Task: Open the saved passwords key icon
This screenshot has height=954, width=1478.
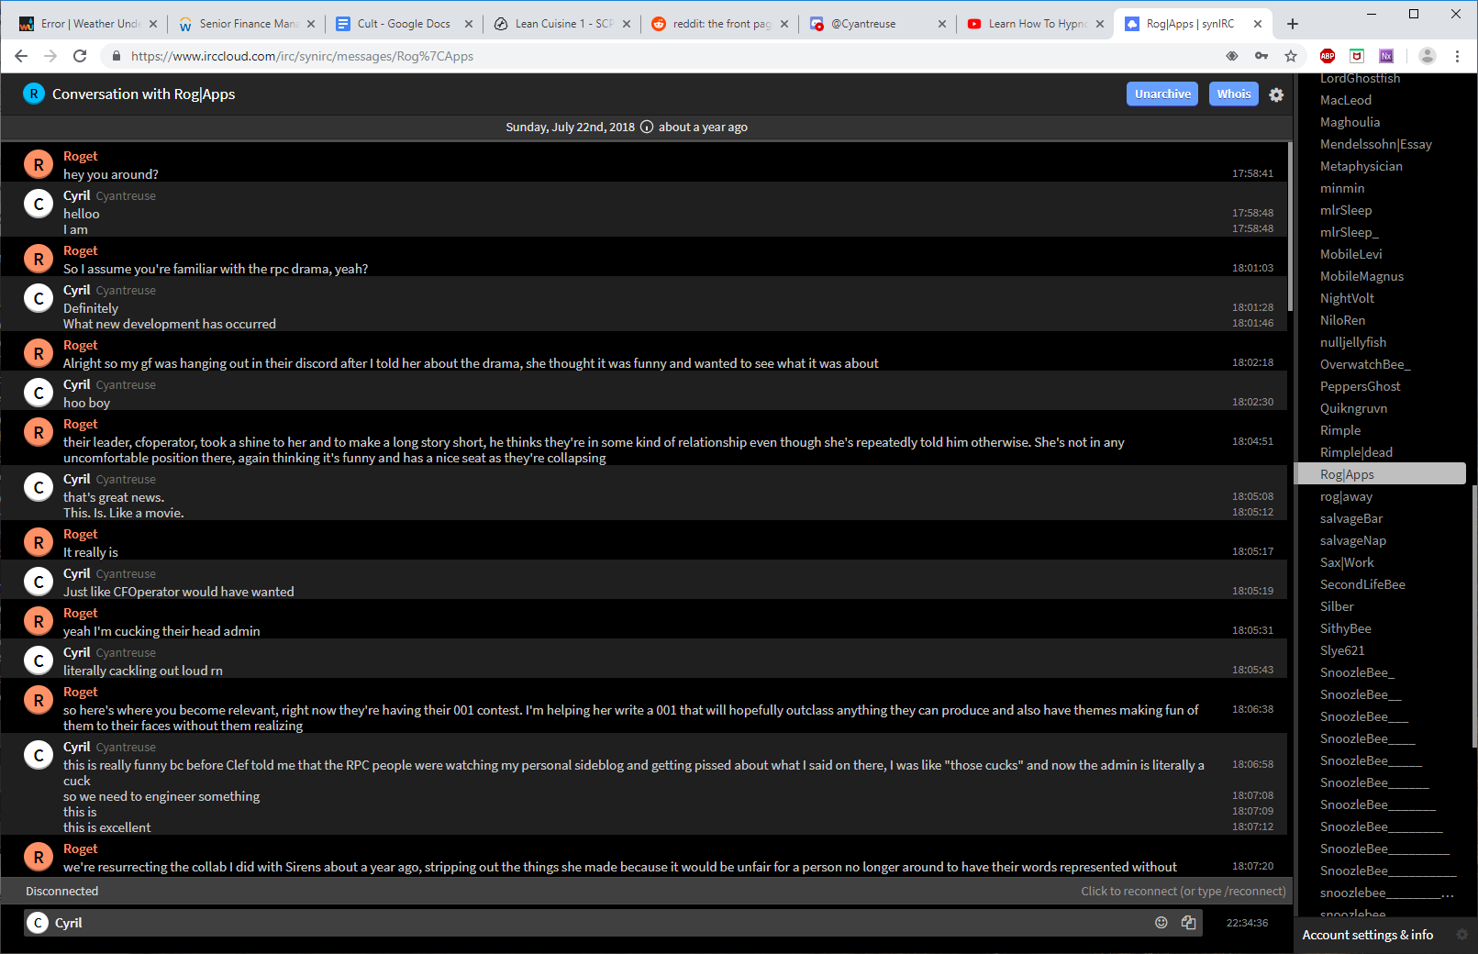Action: pos(1261,56)
